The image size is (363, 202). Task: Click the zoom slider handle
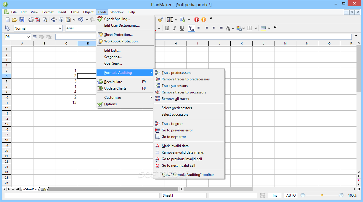click(x=322, y=195)
